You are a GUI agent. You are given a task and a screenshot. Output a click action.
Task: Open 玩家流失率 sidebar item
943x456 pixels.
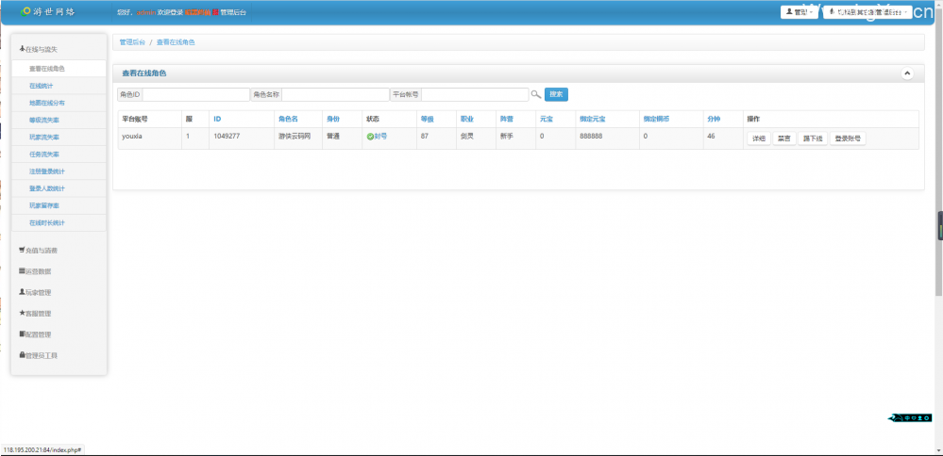59,138
